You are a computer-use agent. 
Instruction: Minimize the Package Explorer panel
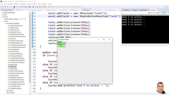click(x=27, y=10)
